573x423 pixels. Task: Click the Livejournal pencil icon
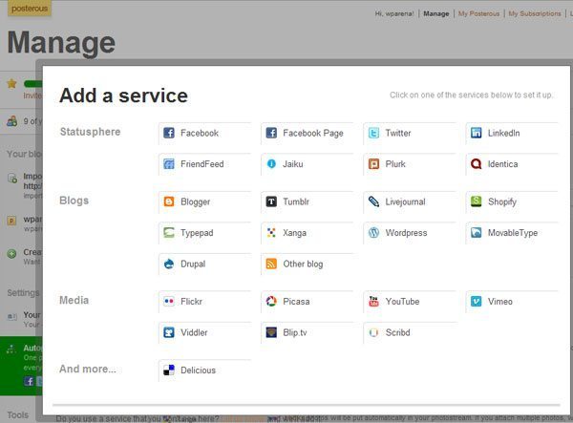point(373,201)
